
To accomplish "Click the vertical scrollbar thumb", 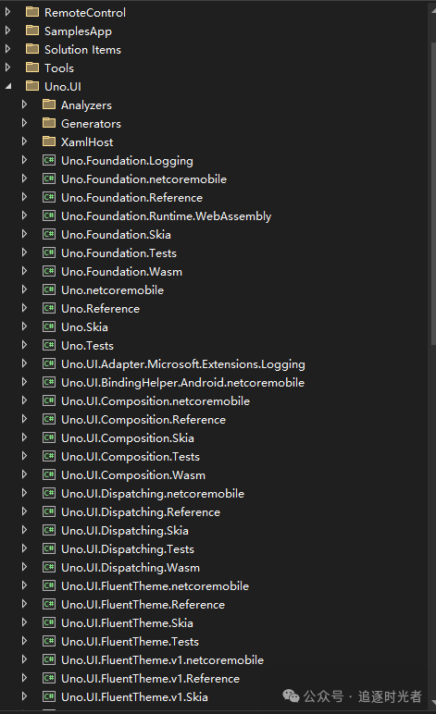I will click(x=433, y=193).
